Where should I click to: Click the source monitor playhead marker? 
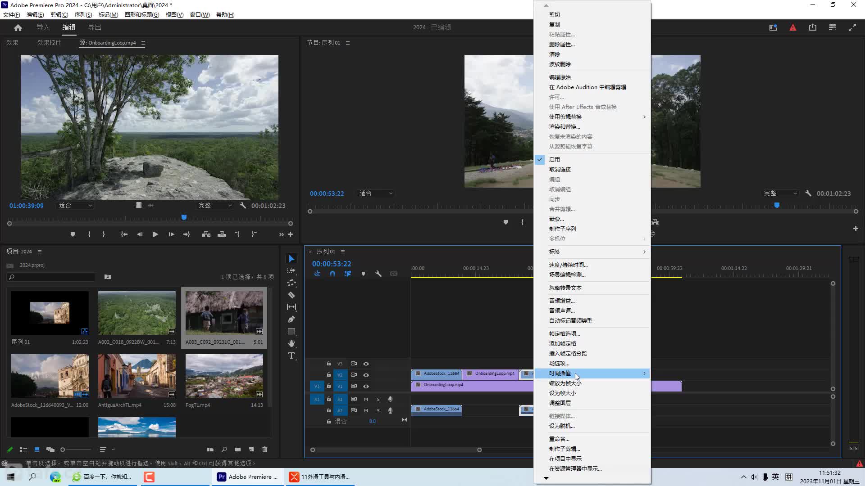pyautogui.click(x=184, y=217)
